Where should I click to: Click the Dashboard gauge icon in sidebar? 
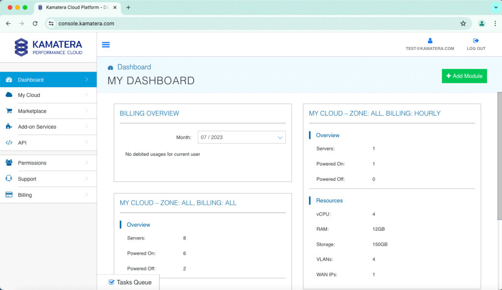(9, 80)
